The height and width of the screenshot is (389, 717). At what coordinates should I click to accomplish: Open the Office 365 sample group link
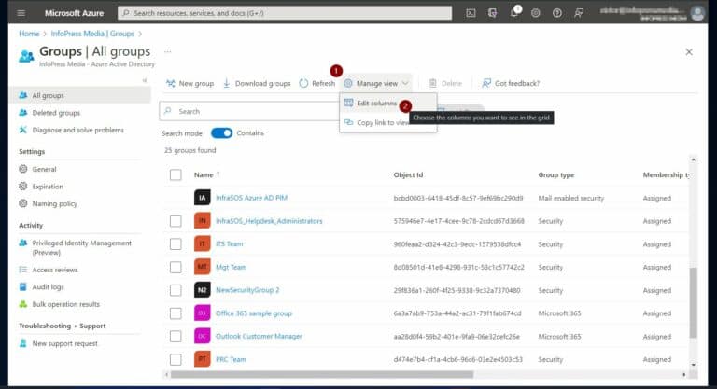pos(253,313)
